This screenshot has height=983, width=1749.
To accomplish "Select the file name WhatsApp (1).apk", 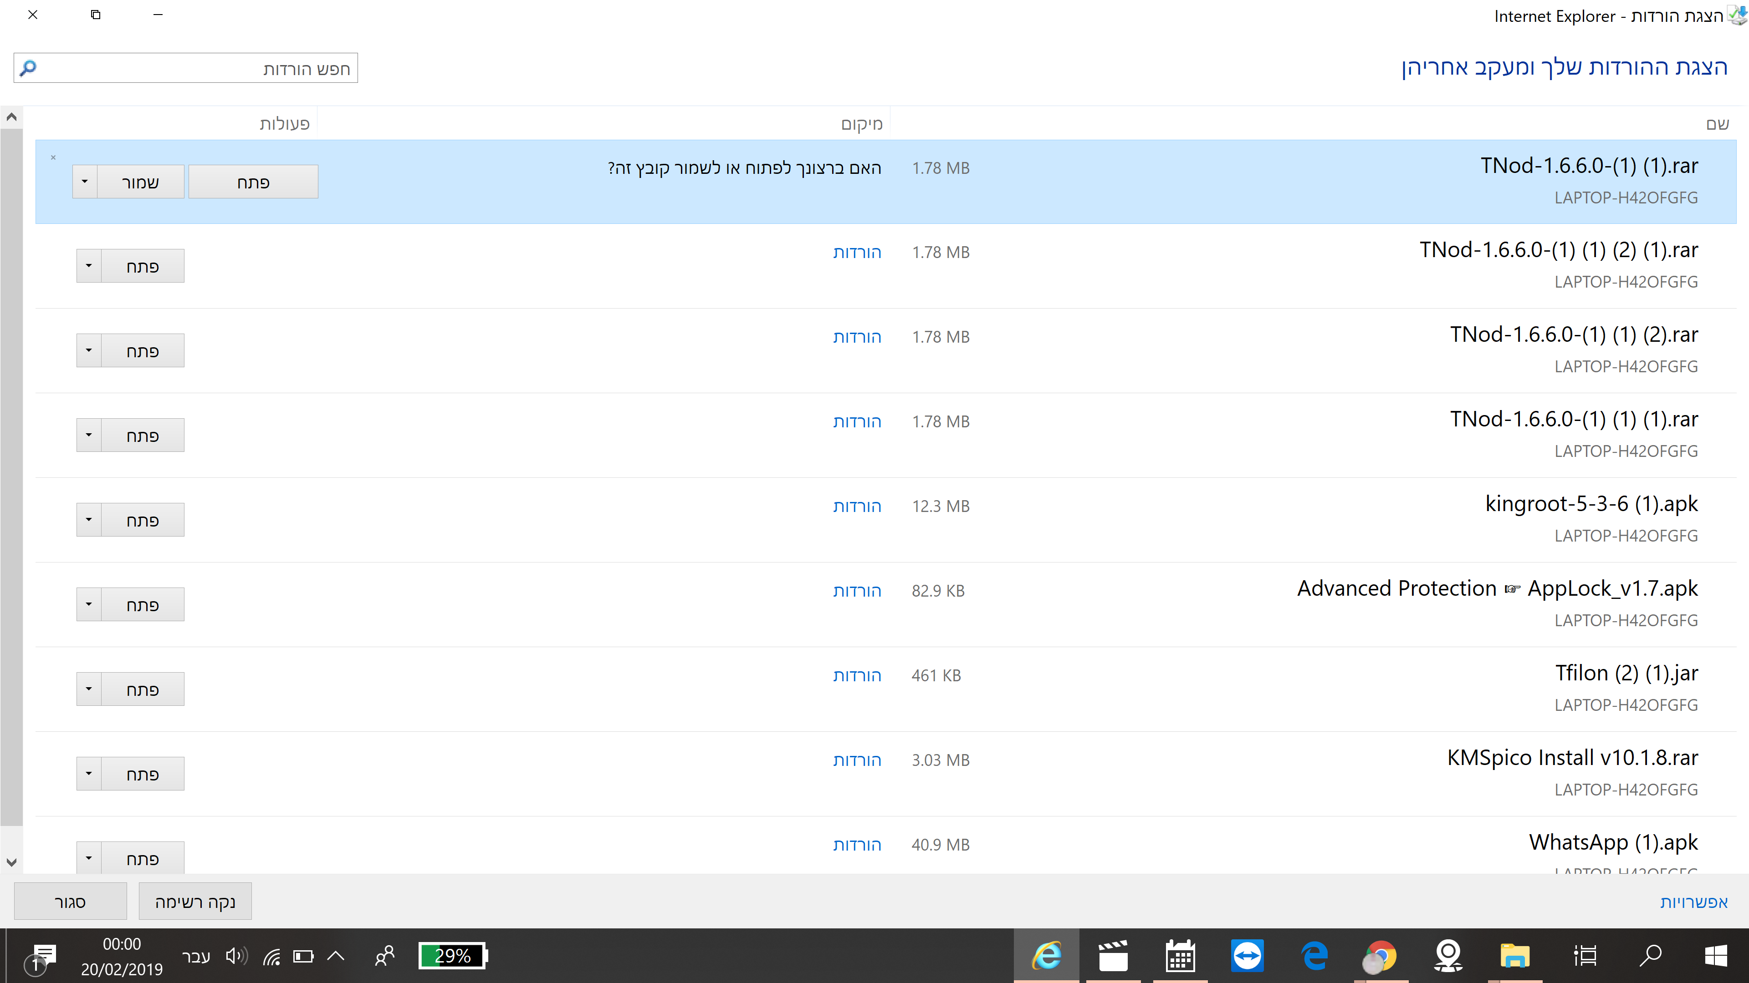I will [x=1613, y=842].
